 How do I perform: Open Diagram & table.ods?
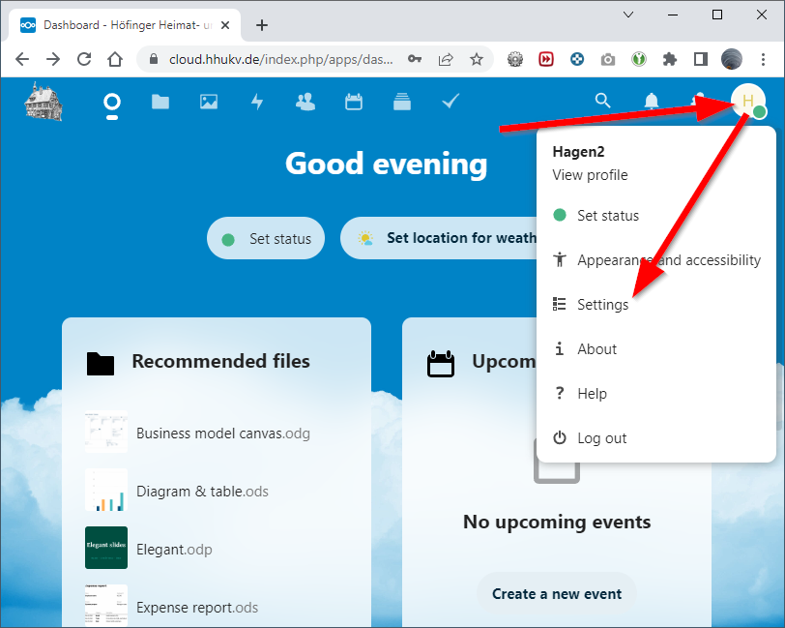pyautogui.click(x=202, y=492)
